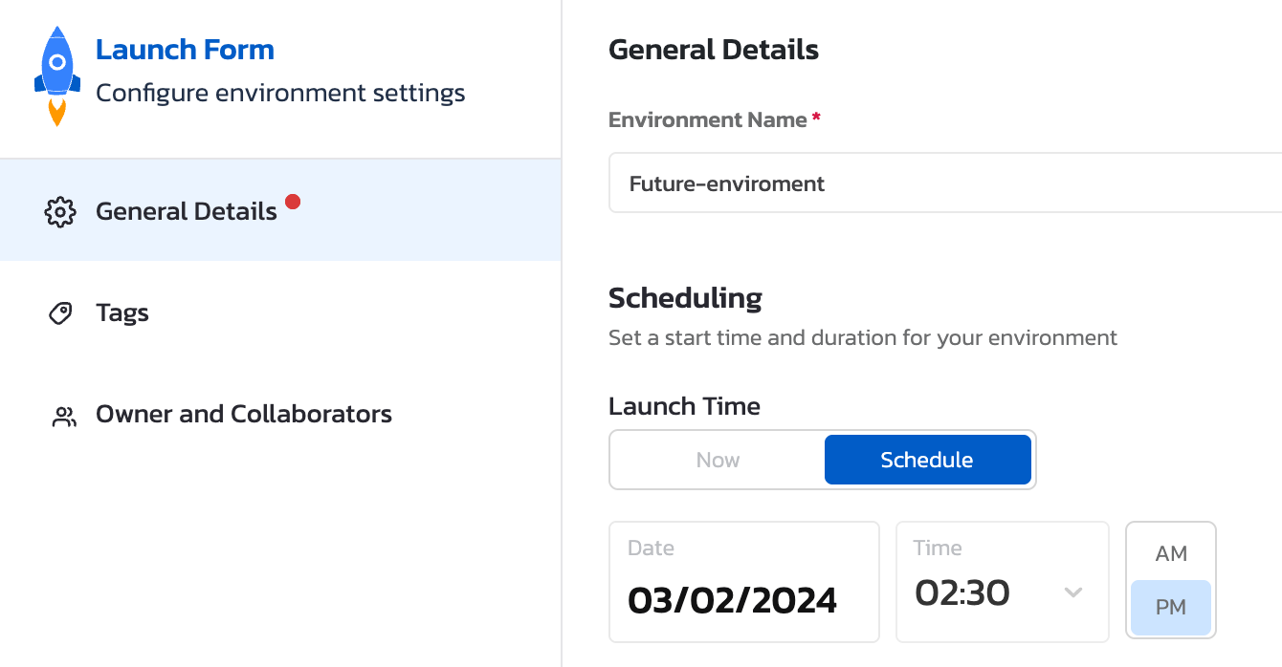The image size is (1282, 667).
Task: Click the rocket logo icon
Action: tap(56, 76)
